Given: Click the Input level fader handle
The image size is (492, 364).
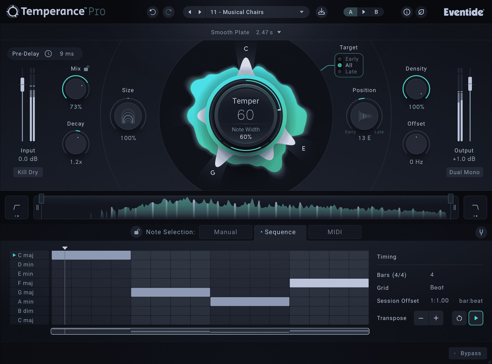Looking at the screenshot, I should (x=23, y=84).
